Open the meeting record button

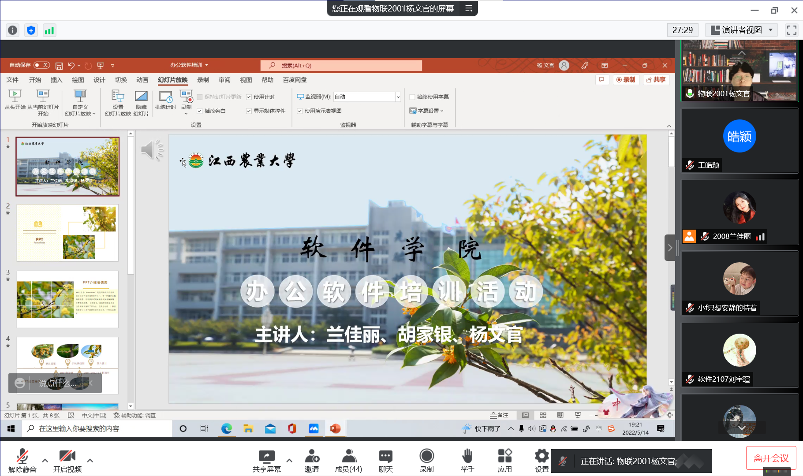[x=426, y=456]
